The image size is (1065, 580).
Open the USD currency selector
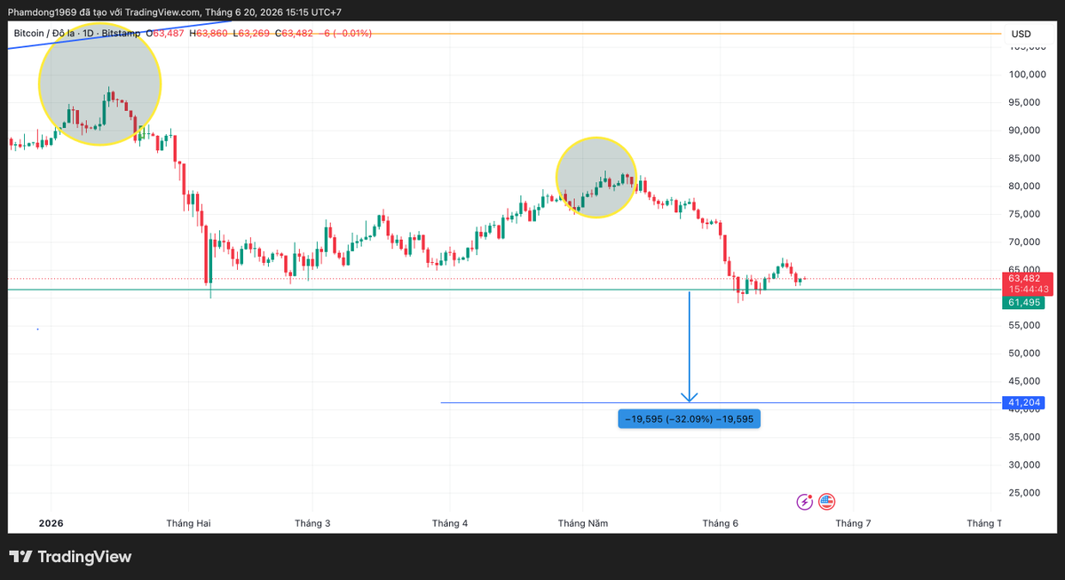[x=1021, y=34]
